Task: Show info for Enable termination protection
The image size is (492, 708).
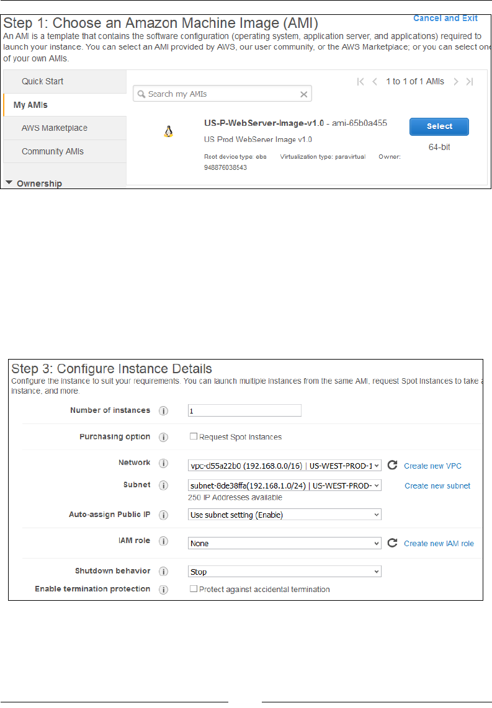Action: [164, 590]
